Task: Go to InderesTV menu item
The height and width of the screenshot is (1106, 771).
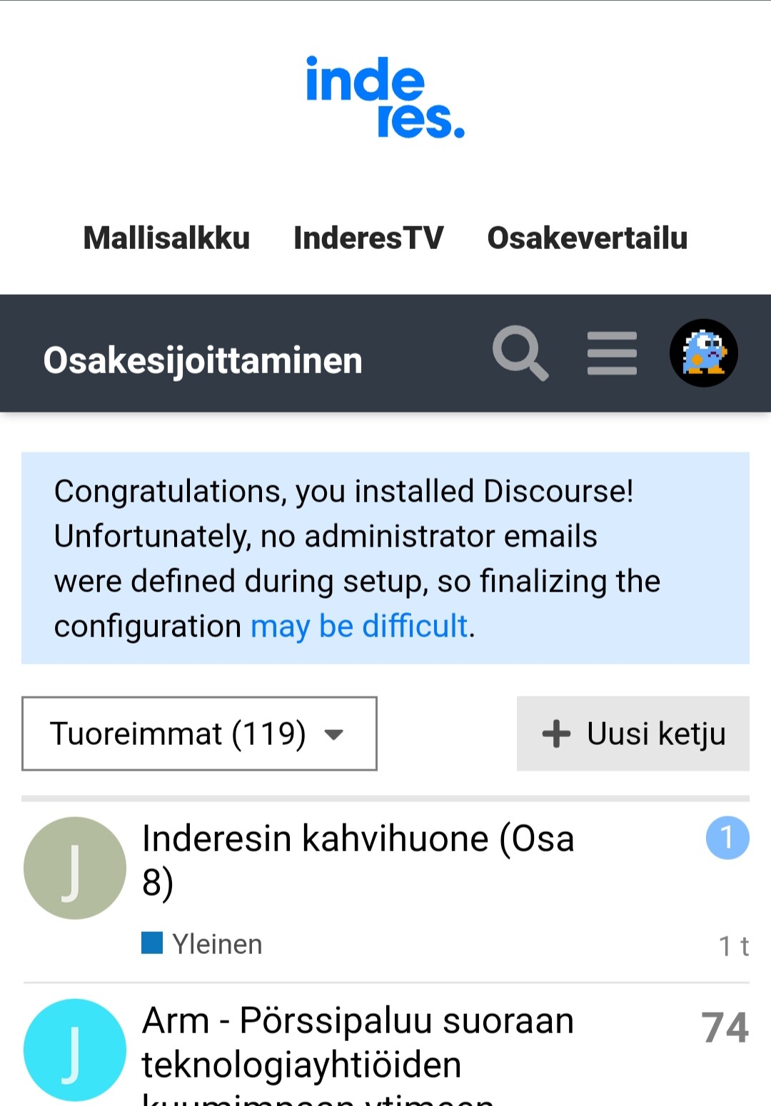Action: tap(368, 238)
